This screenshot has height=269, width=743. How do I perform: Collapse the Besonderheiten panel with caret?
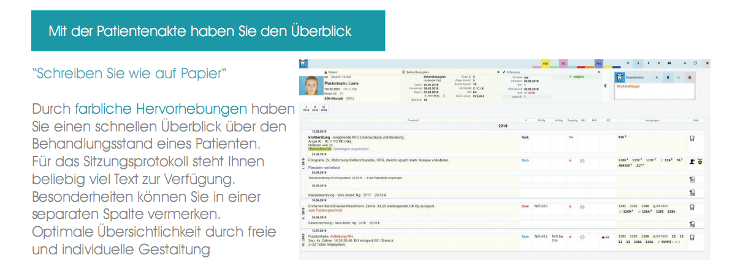coord(655,78)
